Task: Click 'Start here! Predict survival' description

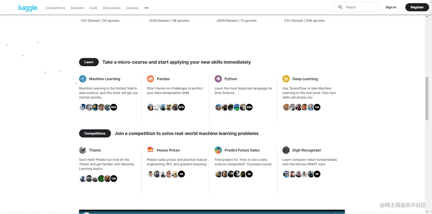Action: point(107,164)
